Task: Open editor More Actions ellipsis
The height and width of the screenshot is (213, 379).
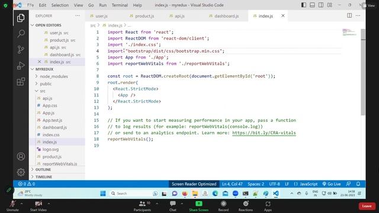Action: coord(358,15)
